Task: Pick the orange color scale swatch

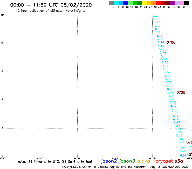Action: pyautogui.click(x=154, y=3)
